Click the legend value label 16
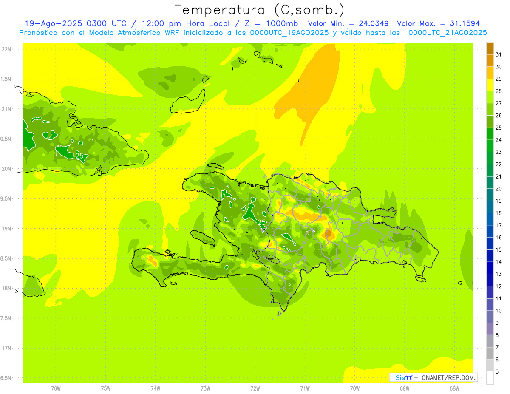510x394 pixels. (x=499, y=238)
